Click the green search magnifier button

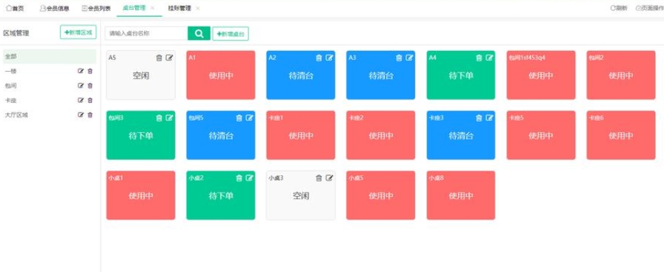(199, 33)
